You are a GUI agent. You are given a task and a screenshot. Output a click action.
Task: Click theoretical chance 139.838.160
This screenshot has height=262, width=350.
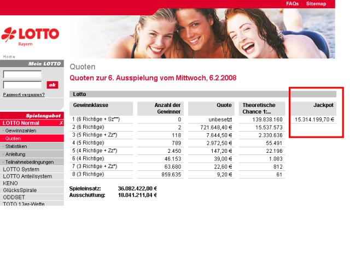(x=267, y=120)
